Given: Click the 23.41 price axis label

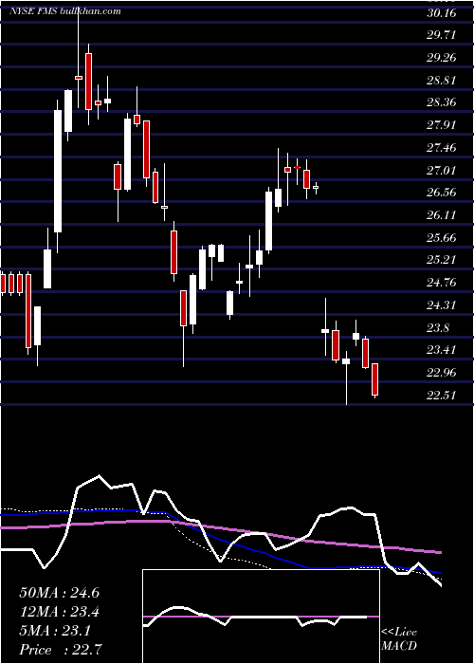Looking at the screenshot, I should click(442, 349).
